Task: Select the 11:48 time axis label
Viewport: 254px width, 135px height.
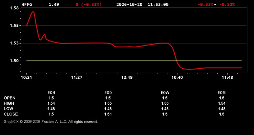Action: pyautogui.click(x=228, y=78)
